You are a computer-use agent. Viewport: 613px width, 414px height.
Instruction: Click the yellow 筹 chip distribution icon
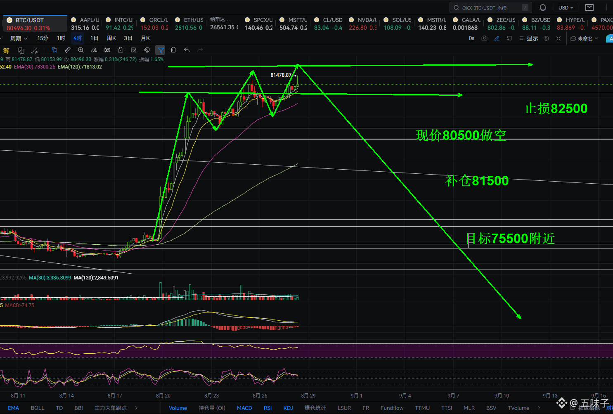[6, 50]
